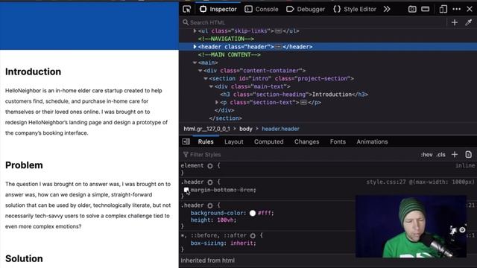Activate the element picker tool
This screenshot has width=477, height=268.
point(187,9)
